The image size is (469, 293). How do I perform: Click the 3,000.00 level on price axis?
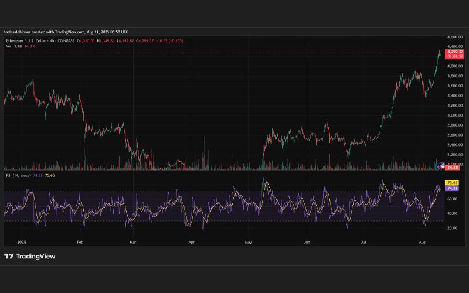[456, 115]
